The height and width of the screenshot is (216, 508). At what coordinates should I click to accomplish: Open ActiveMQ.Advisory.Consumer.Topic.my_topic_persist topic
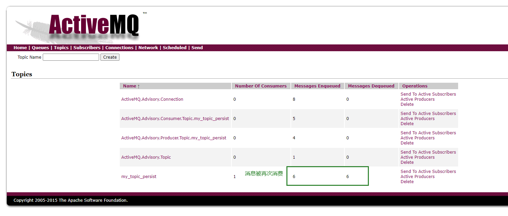175,119
